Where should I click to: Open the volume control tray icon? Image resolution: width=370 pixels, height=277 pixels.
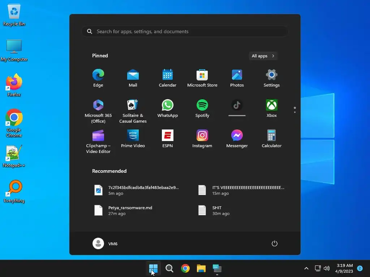(x=327, y=268)
